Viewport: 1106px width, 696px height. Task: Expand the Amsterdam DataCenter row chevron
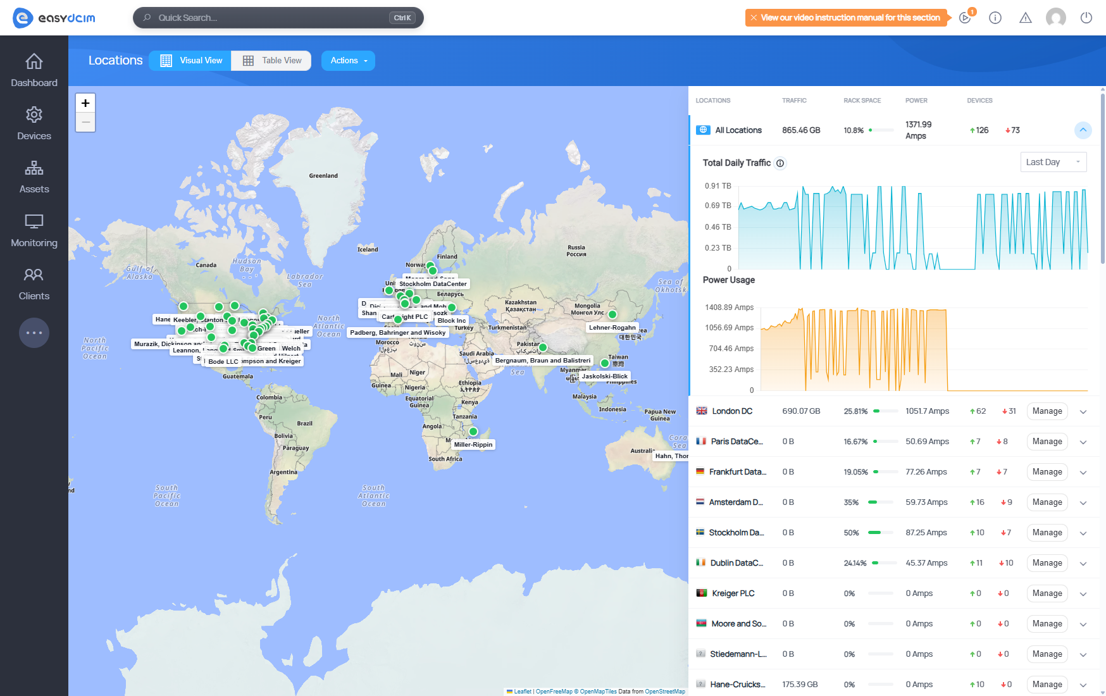pyautogui.click(x=1083, y=503)
